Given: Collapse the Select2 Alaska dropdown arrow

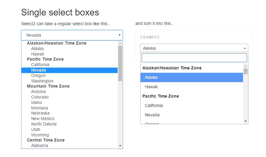Looking at the screenshot, I should click(245, 48).
